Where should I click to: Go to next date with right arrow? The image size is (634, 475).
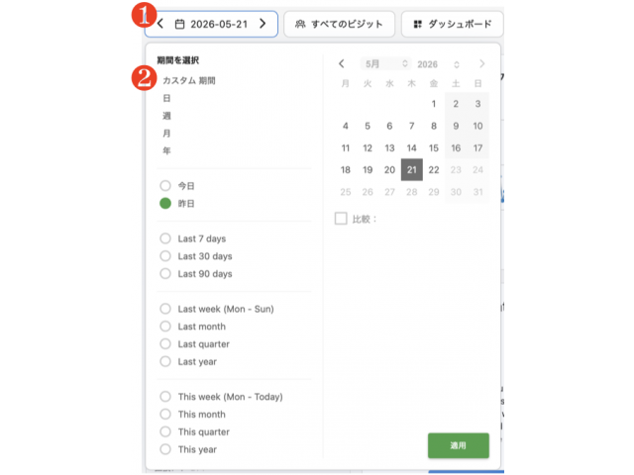[x=263, y=24]
